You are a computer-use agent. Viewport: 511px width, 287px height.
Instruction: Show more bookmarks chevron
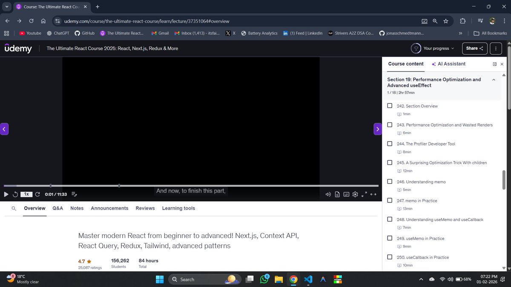coord(460,33)
